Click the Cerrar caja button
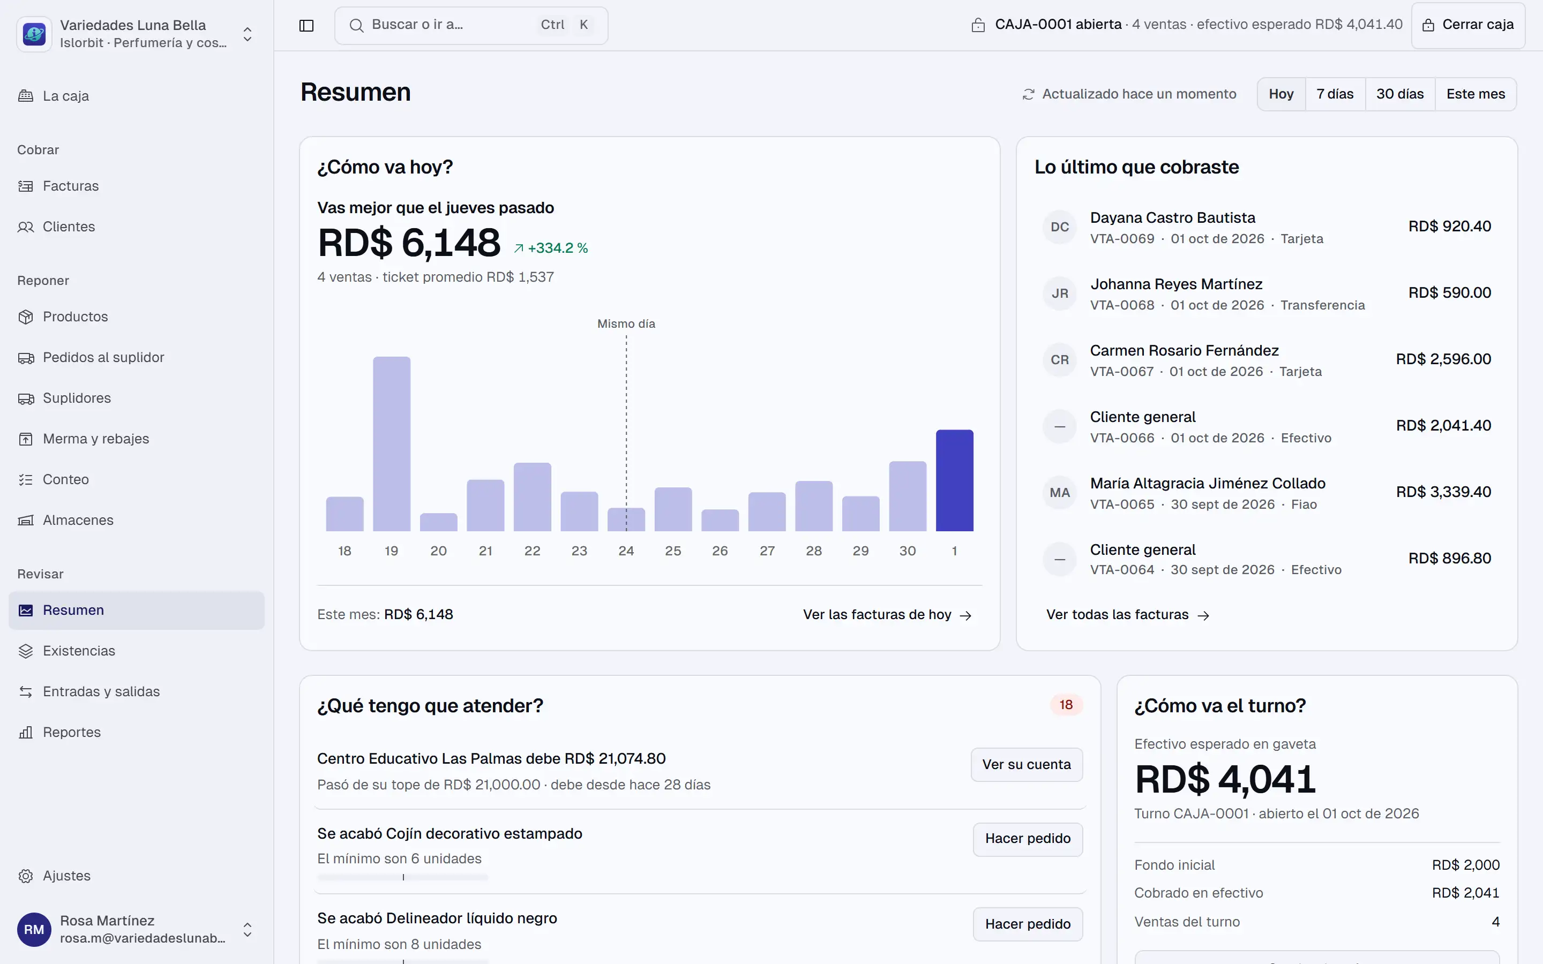 click(x=1468, y=25)
